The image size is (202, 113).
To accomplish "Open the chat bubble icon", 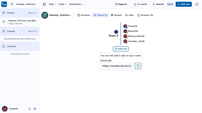I will 197,4.
